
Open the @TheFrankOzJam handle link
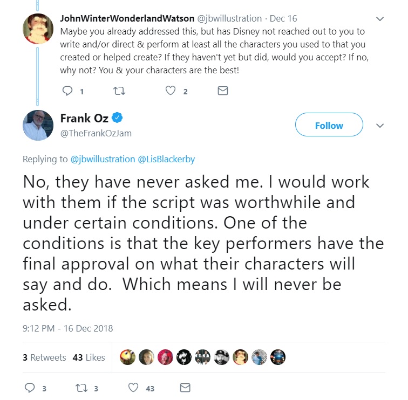pos(96,133)
